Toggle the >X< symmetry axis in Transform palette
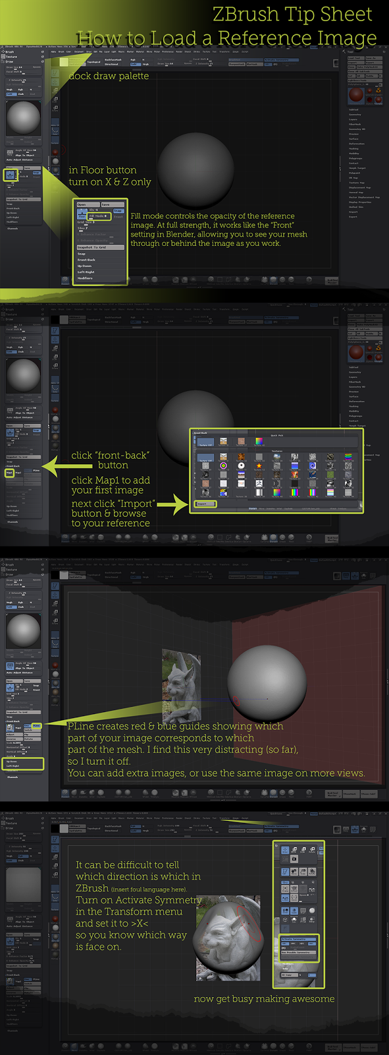 (x=285, y=944)
